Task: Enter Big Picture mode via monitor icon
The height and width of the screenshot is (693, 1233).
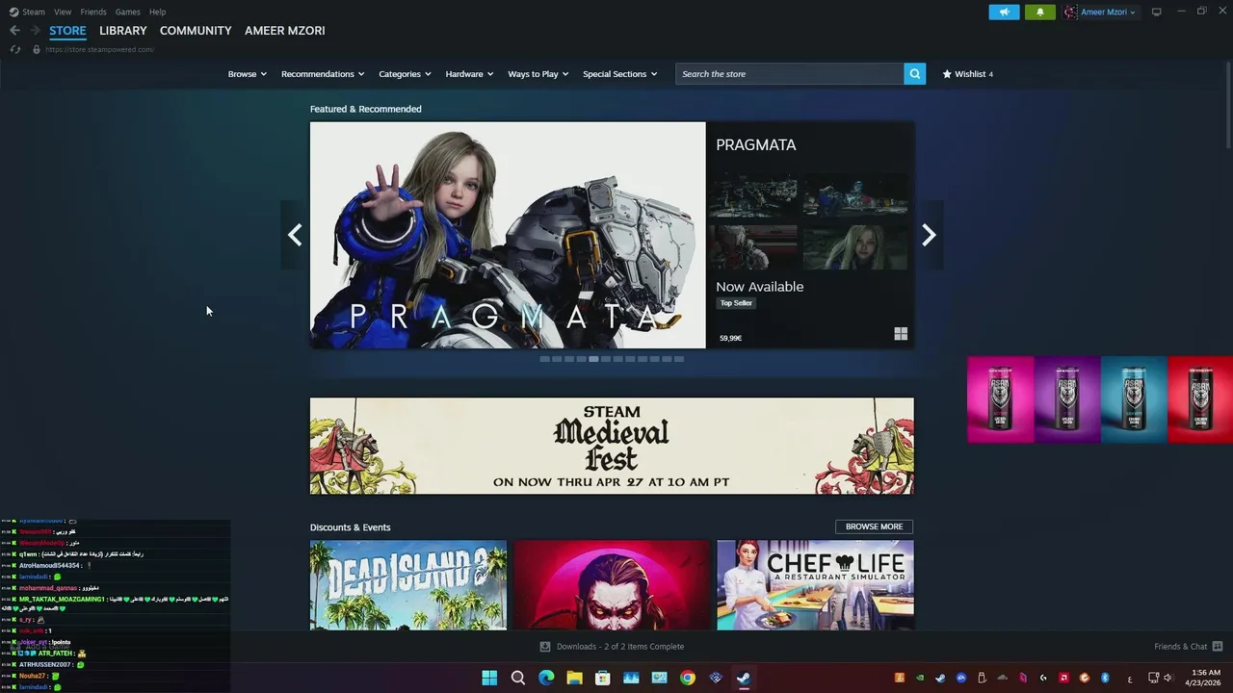Action: click(1157, 12)
